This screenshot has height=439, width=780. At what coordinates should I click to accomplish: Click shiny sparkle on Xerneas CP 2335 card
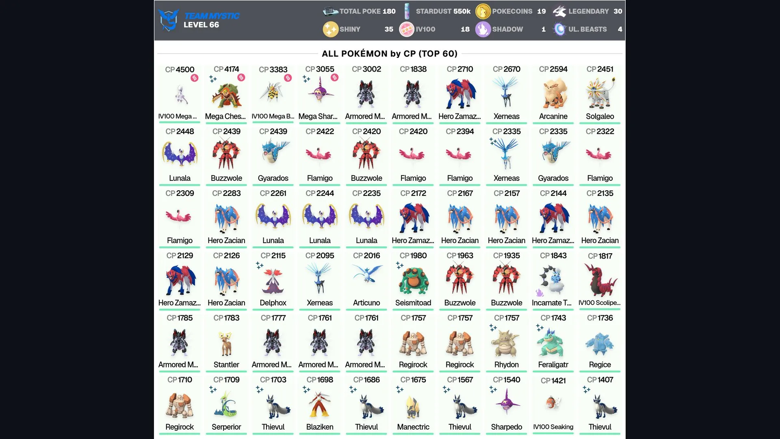(x=493, y=141)
